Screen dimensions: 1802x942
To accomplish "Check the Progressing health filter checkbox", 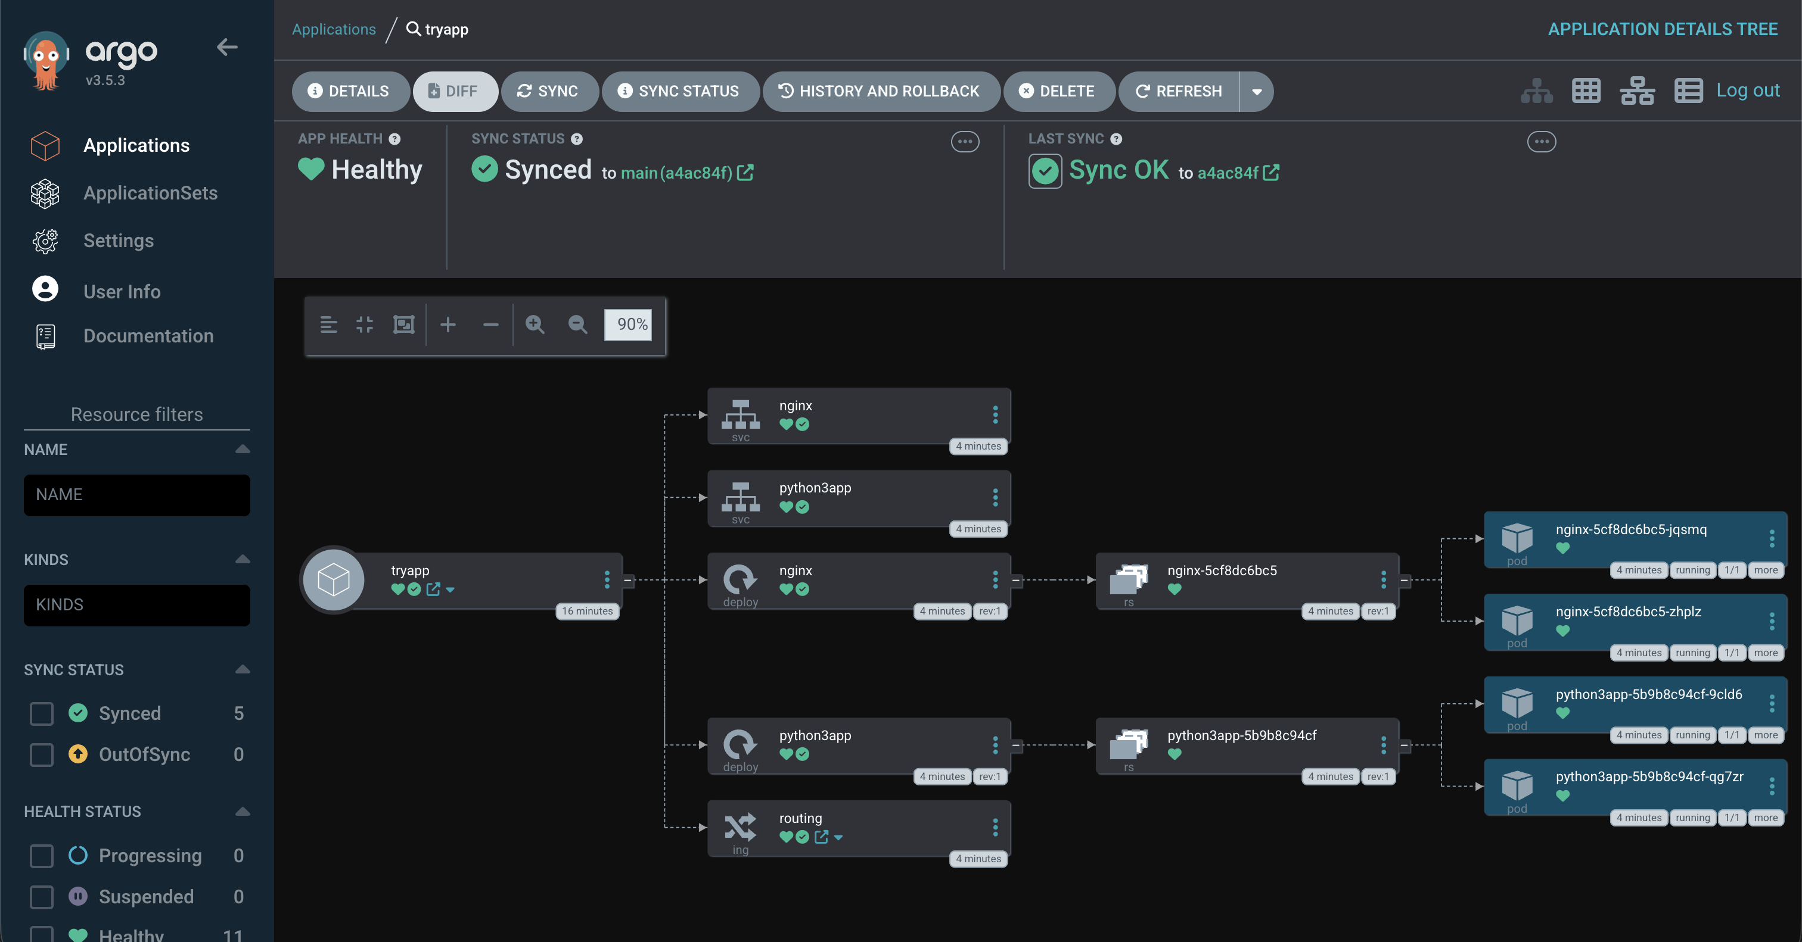I will (41, 856).
